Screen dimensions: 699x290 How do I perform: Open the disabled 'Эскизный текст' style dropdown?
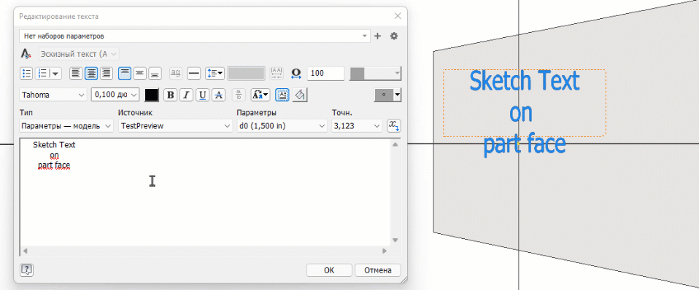[x=79, y=54]
